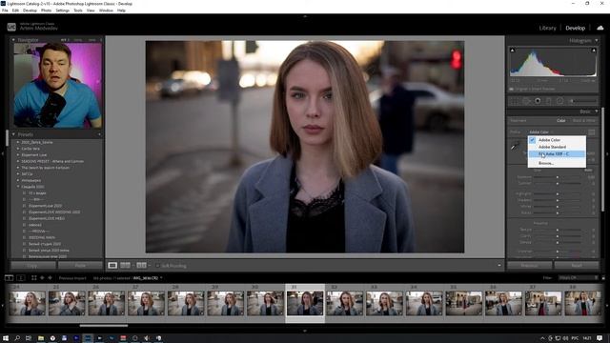Switch to Reference view icon

pos(125,266)
